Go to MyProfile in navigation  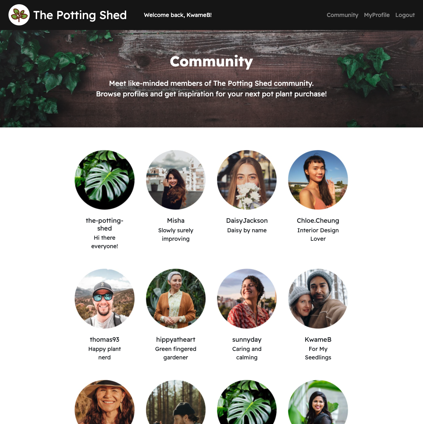click(377, 15)
